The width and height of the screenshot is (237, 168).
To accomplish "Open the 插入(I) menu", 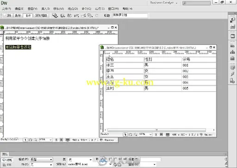I will 45,9.
